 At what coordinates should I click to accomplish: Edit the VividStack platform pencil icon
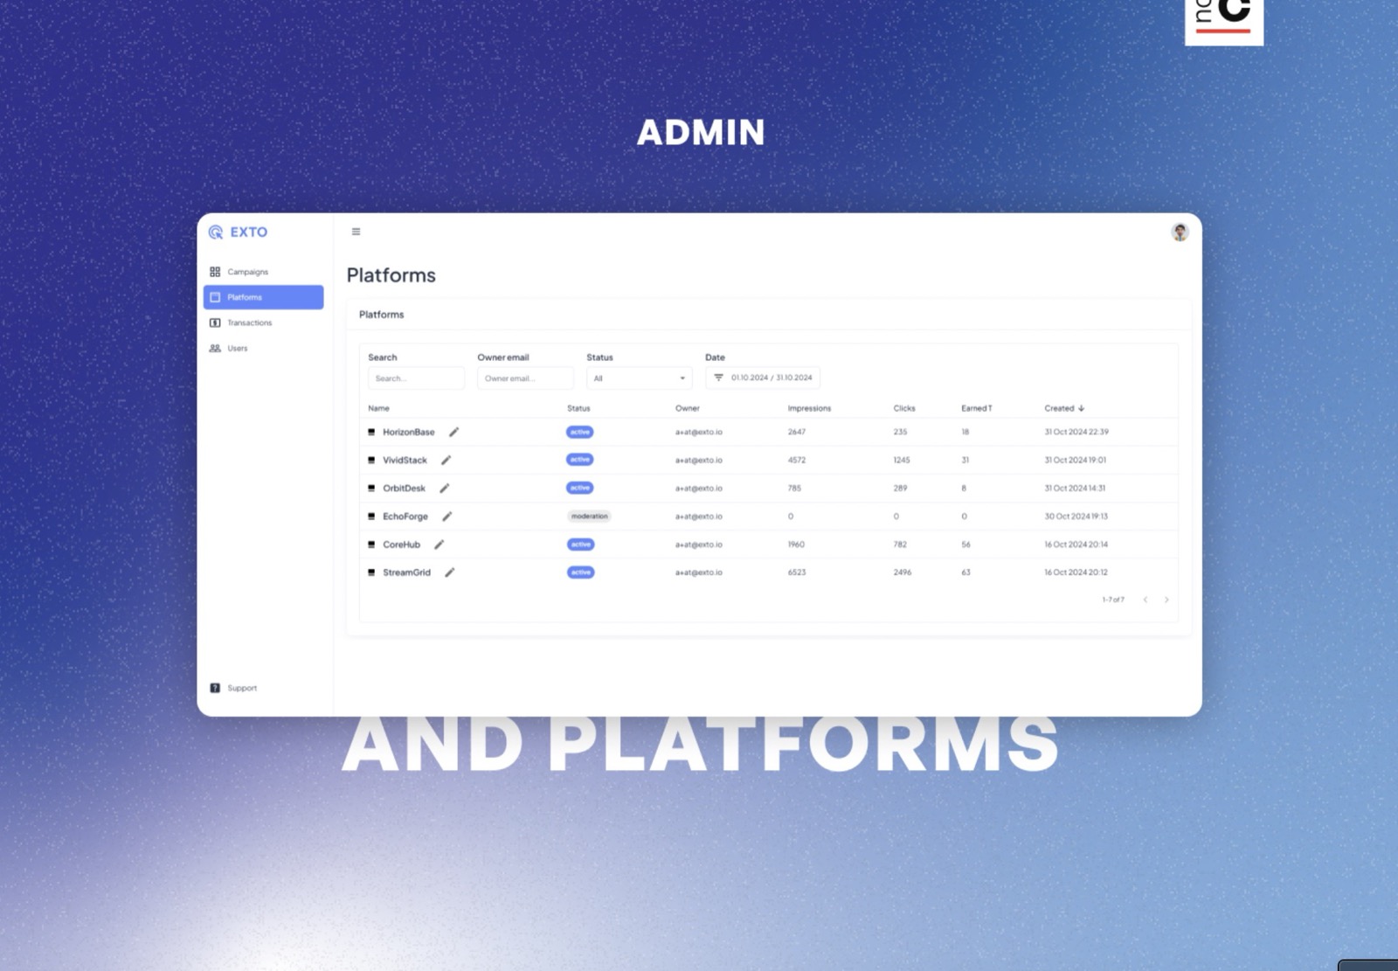click(x=446, y=460)
